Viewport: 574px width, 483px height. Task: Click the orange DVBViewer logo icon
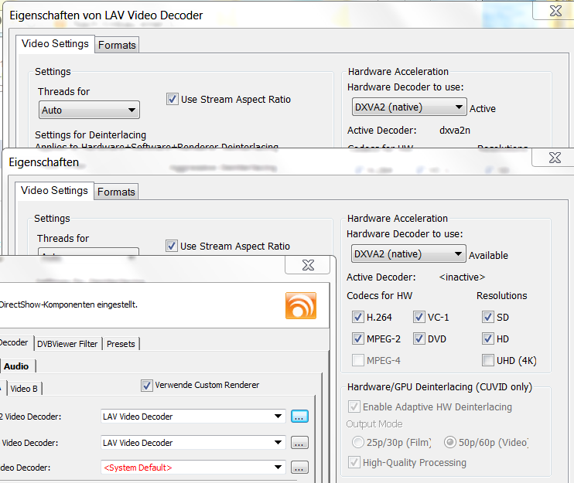[300, 305]
